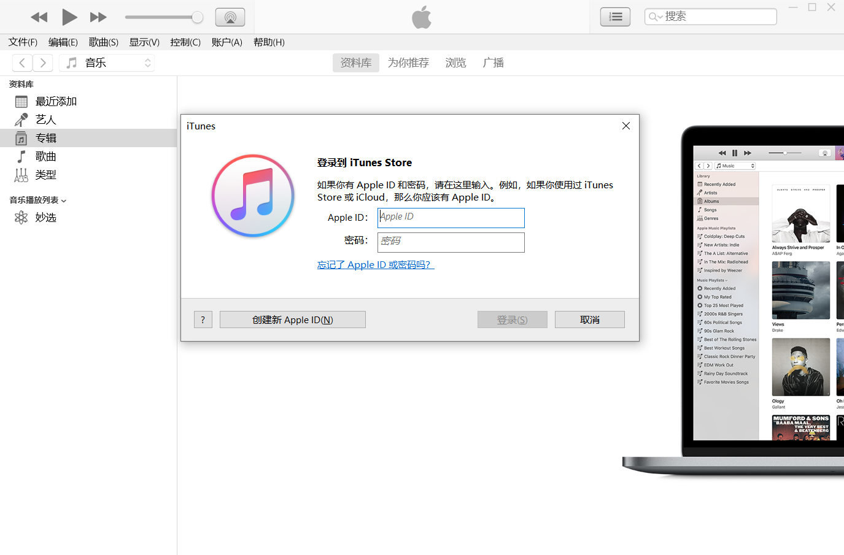
Task: Open the 账户(A) menu
Action: pos(227,42)
